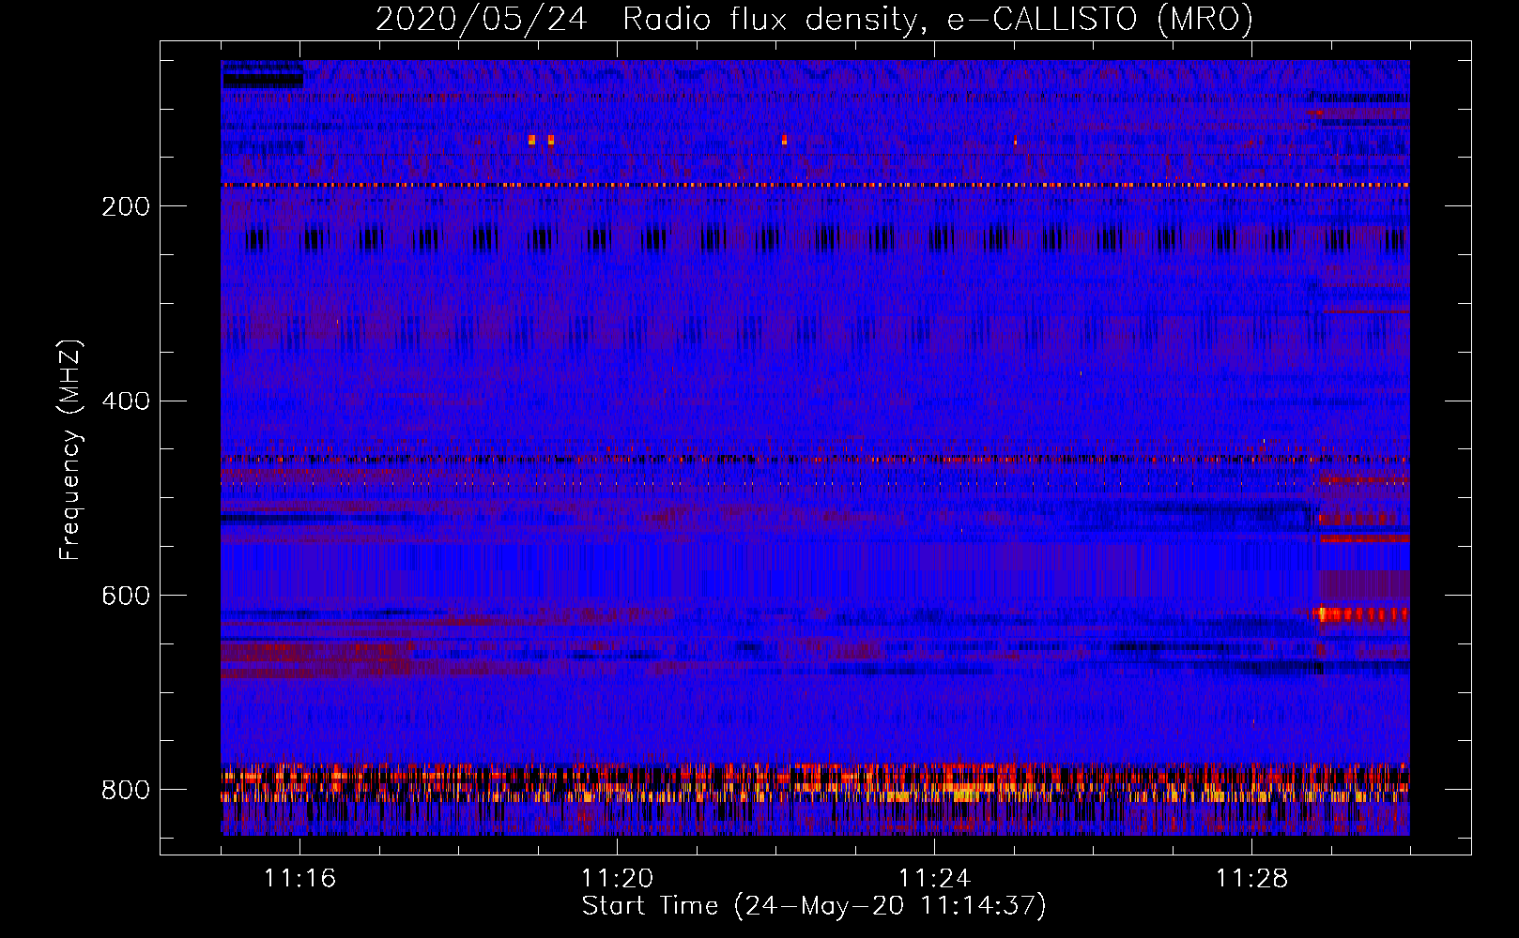Click the 800 frequency tick label
1519x938 pixels.
click(126, 790)
